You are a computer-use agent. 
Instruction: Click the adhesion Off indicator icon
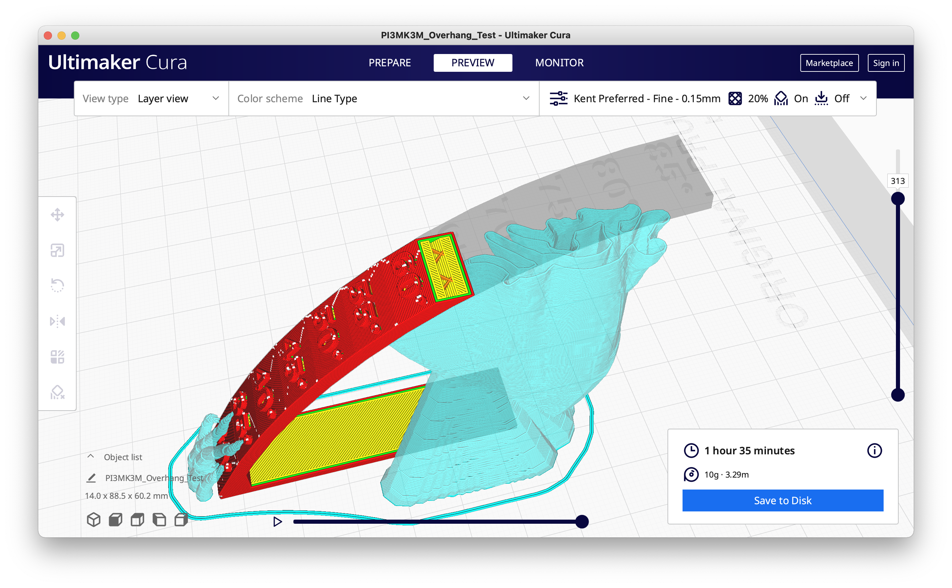[821, 98]
